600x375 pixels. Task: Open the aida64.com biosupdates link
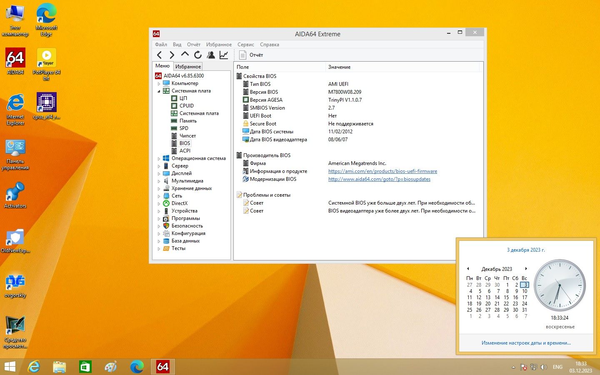[379, 179]
